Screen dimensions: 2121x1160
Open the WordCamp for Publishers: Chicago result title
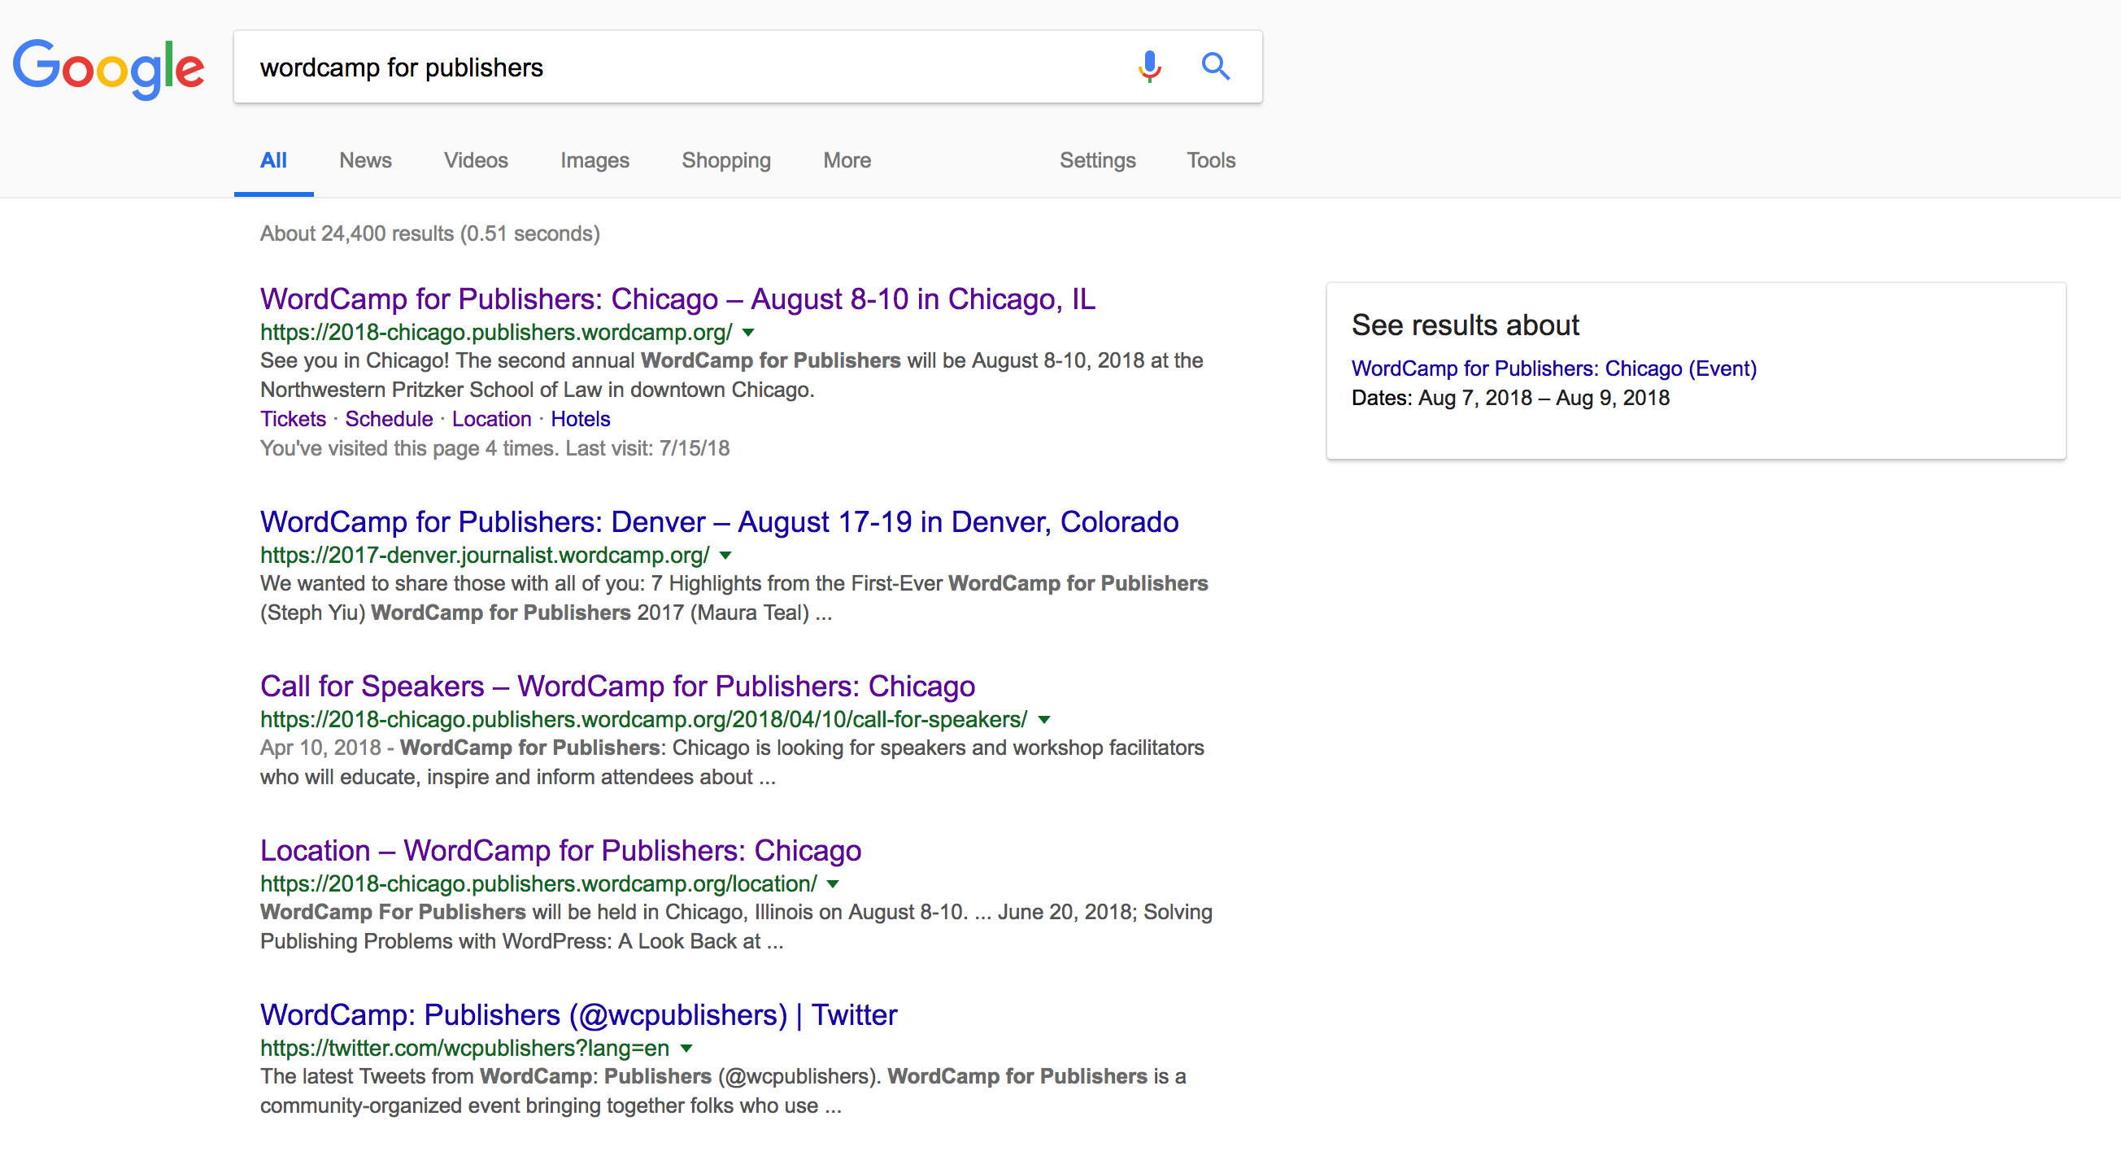(x=677, y=299)
